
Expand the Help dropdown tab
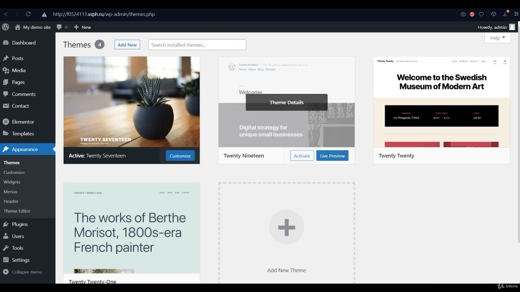tap(498, 38)
